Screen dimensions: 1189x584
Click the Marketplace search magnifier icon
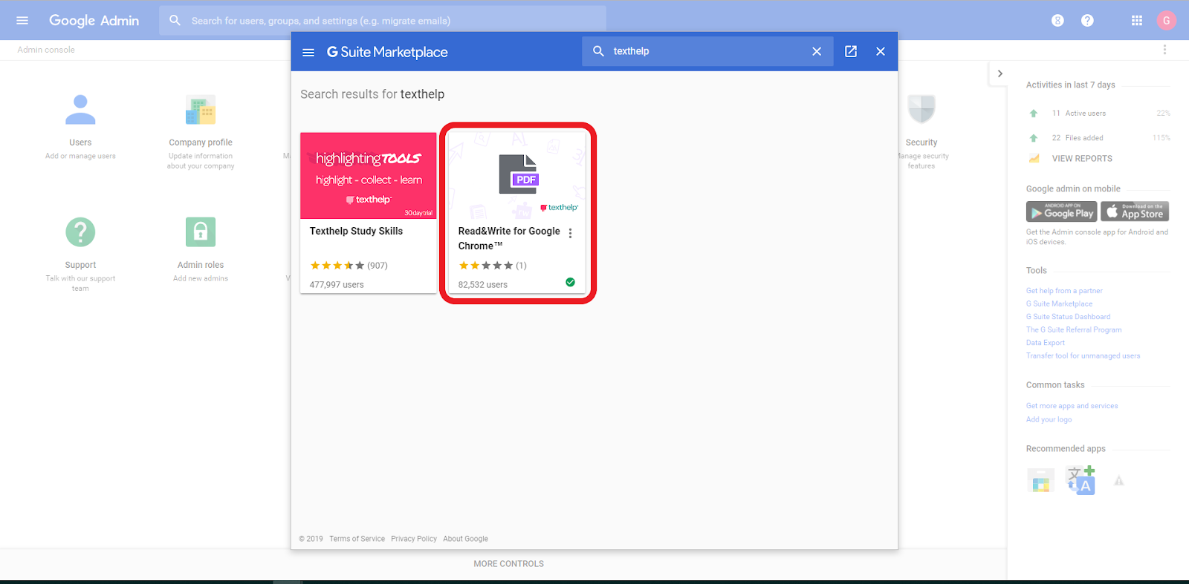click(x=598, y=51)
